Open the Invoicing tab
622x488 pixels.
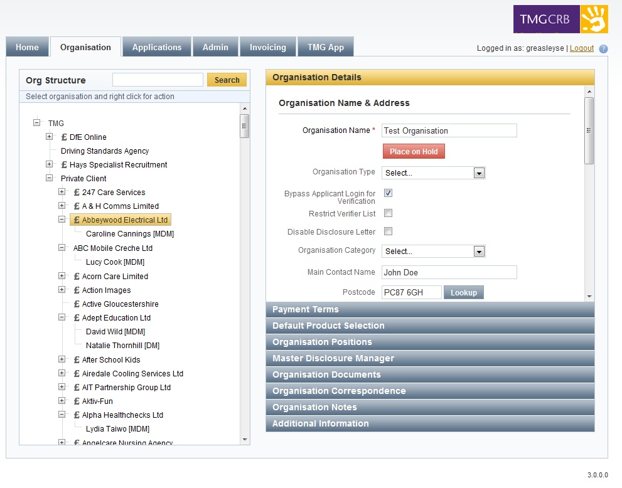tap(268, 47)
